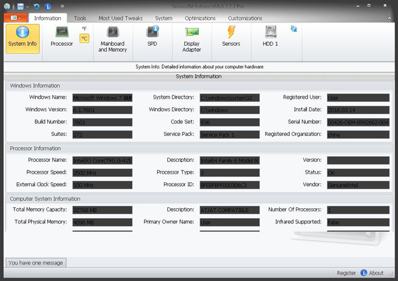Viewport: 398px width, 281px height.
Task: Open the orange application menu dropdown
Action: (x=15, y=18)
